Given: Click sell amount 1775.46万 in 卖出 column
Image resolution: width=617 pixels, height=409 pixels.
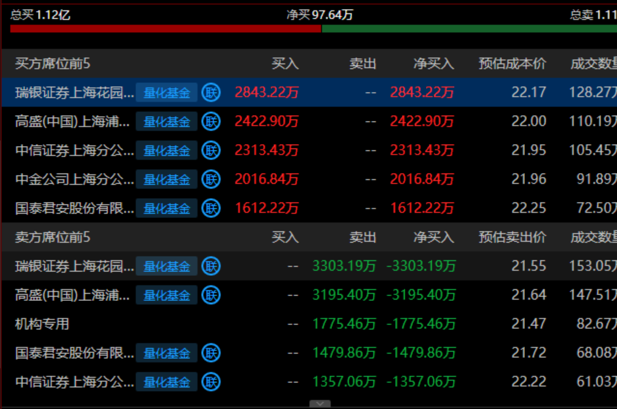Looking at the screenshot, I should click(x=344, y=323).
